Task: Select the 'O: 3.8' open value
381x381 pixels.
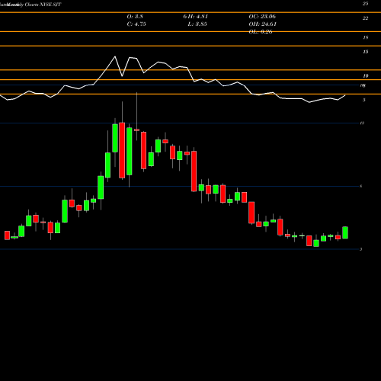Action: pos(135,17)
